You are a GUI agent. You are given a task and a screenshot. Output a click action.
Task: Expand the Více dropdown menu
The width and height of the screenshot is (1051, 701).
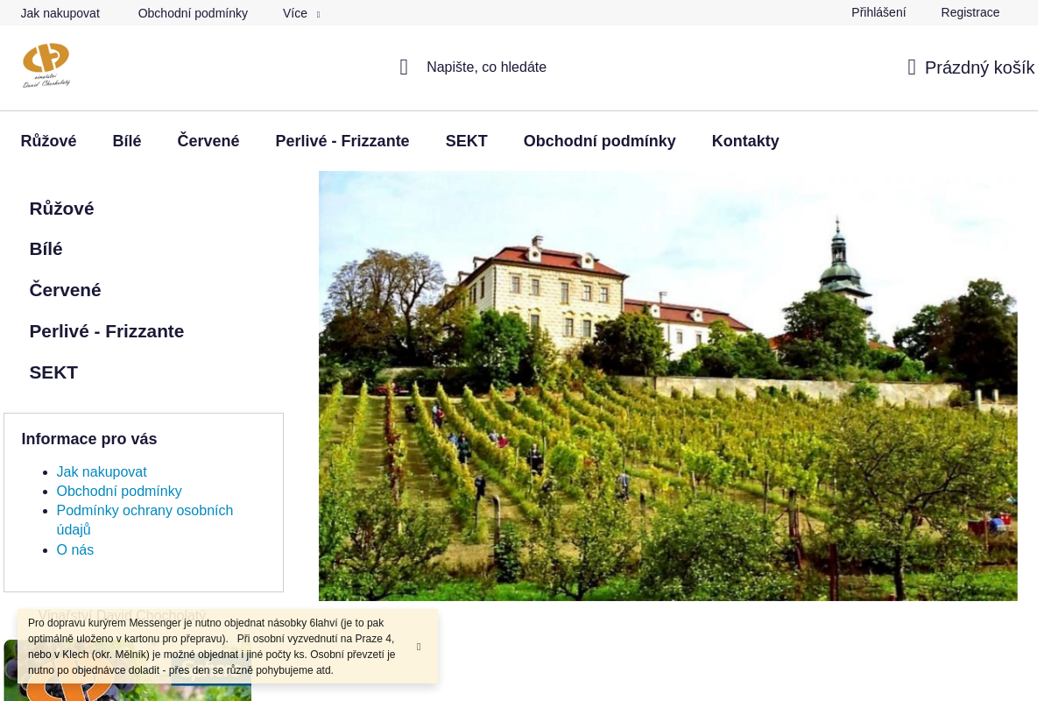click(301, 13)
